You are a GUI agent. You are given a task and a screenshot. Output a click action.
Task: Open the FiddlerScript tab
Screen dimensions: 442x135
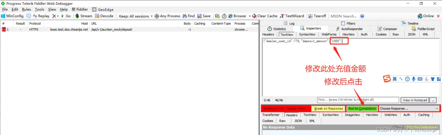pos(423,29)
